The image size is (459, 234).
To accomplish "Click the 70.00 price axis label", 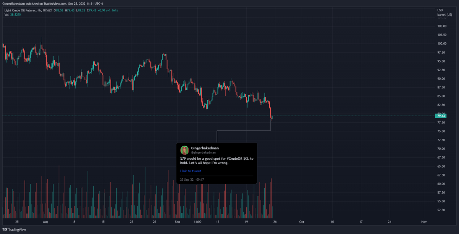I will (x=441, y=149).
